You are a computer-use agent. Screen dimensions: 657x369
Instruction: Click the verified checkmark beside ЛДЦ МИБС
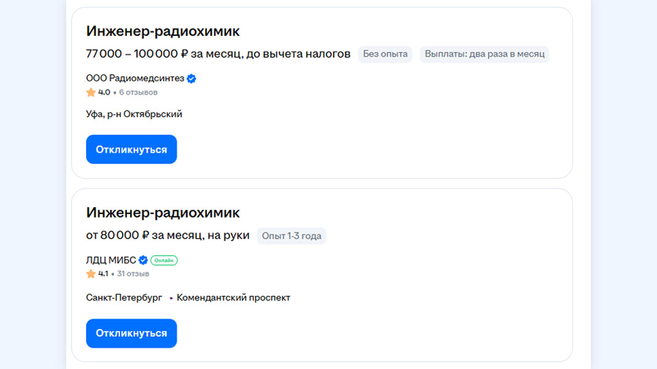[x=143, y=260]
